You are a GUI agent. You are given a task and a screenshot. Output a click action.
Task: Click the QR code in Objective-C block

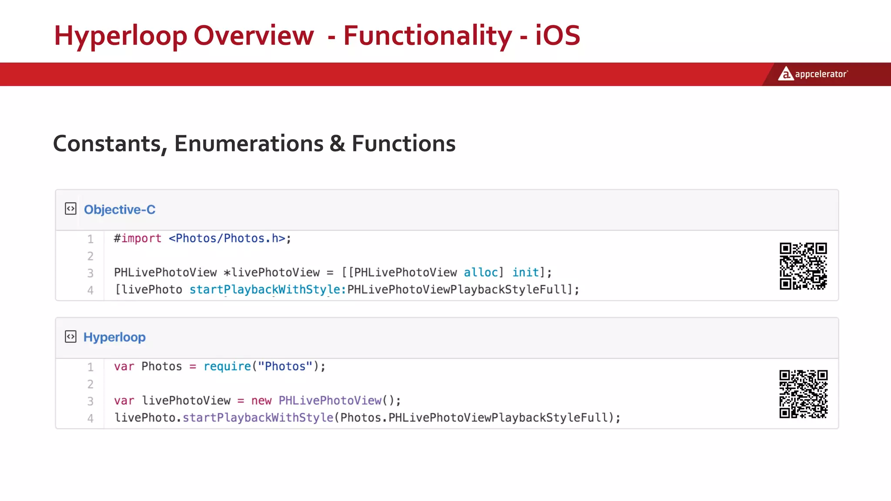point(803,266)
